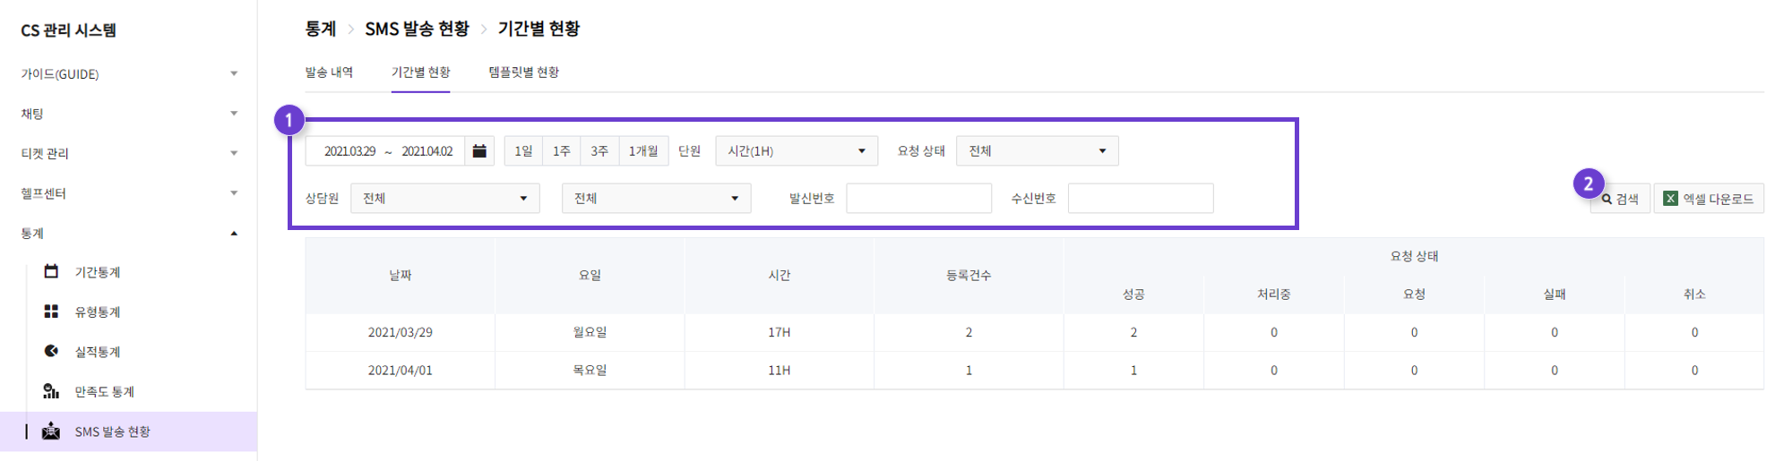
Task: Open 기간통계 calendar icon in sidebar
Action: tap(51, 271)
